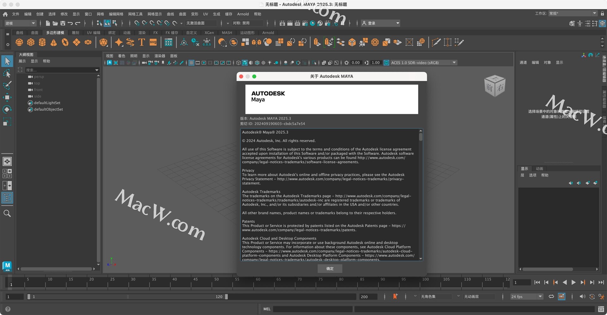Image resolution: width=607 pixels, height=315 pixels.
Task: Toggle the workspace lock icon
Action: [602, 13]
